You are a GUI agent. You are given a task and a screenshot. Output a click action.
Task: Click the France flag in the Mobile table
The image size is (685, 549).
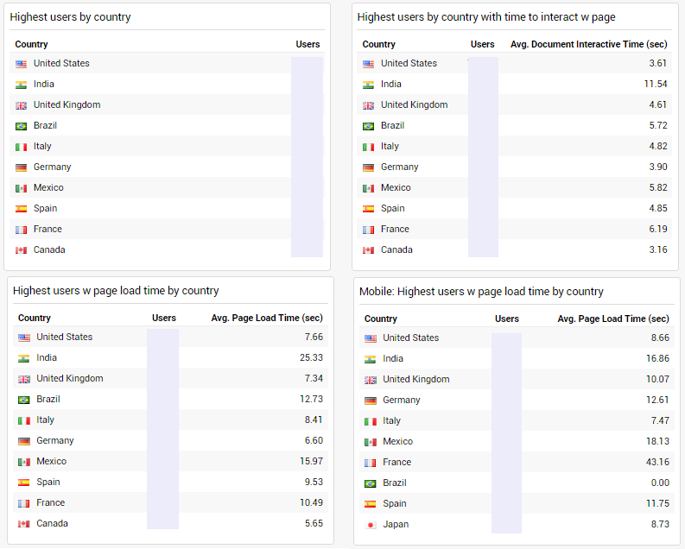click(371, 463)
